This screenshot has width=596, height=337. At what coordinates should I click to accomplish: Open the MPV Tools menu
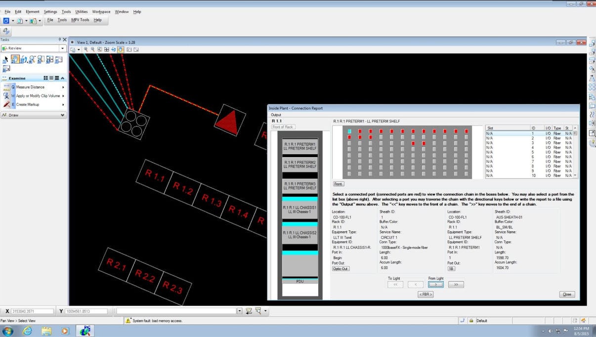pos(80,20)
